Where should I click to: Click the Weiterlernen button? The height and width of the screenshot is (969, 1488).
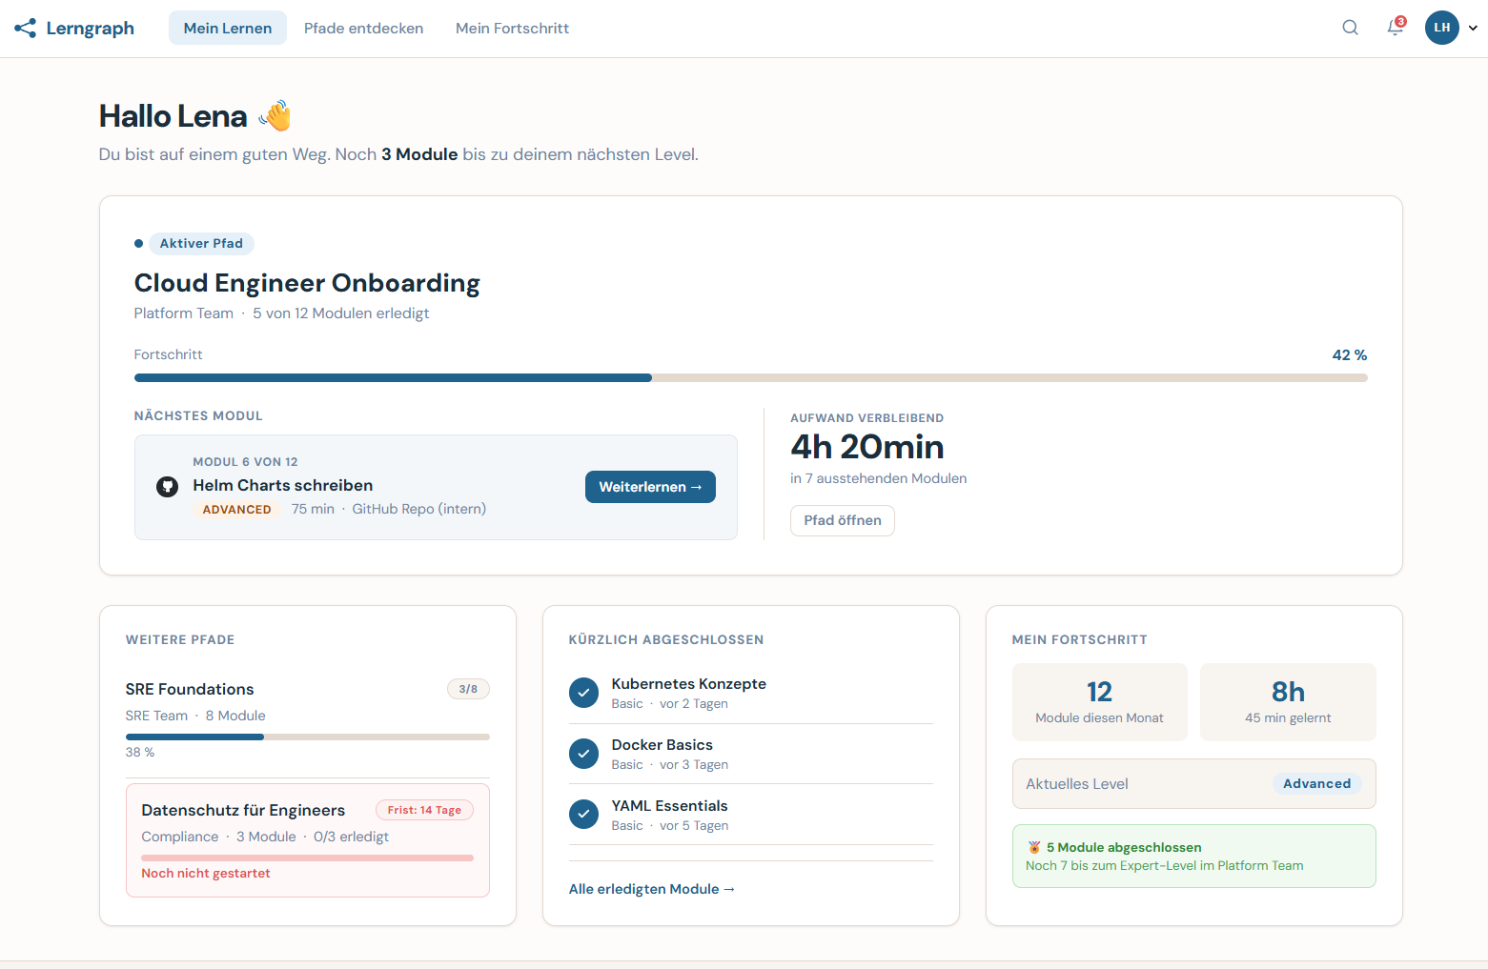[650, 487]
